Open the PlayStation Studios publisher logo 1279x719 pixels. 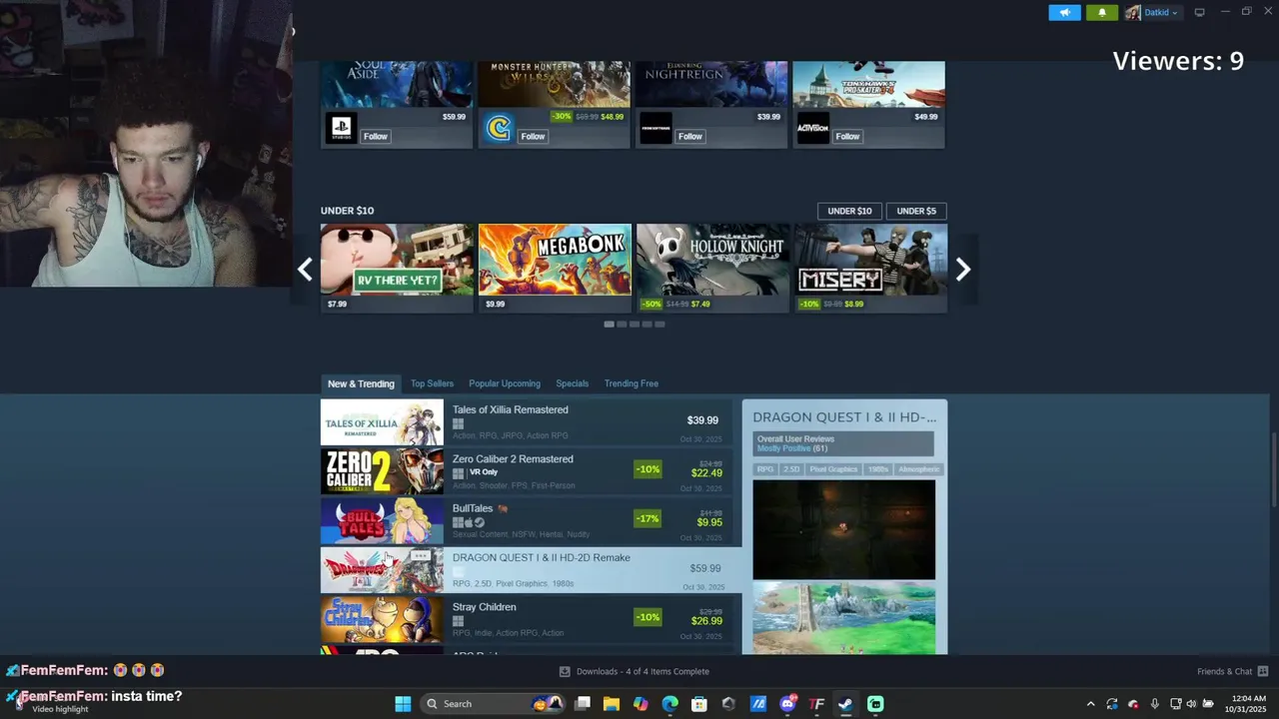[x=341, y=128]
